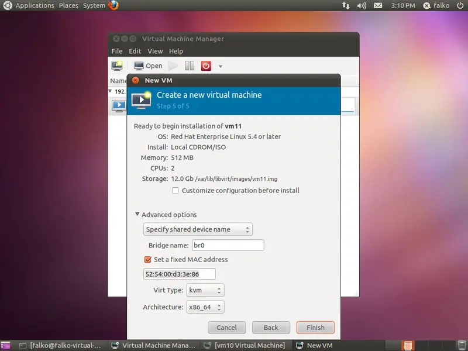The image size is (468, 351).
Task: Click the Virtual Machine Manager window close button
Action: [x=116, y=39]
